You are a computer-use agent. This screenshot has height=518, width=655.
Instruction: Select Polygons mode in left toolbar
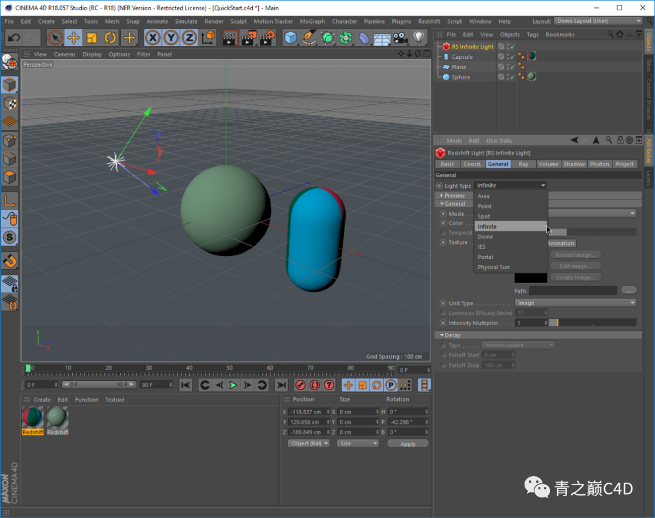click(10, 177)
